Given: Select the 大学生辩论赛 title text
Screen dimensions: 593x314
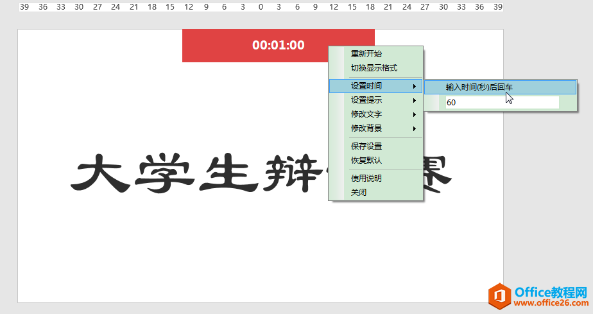Looking at the screenshot, I should (x=261, y=173).
